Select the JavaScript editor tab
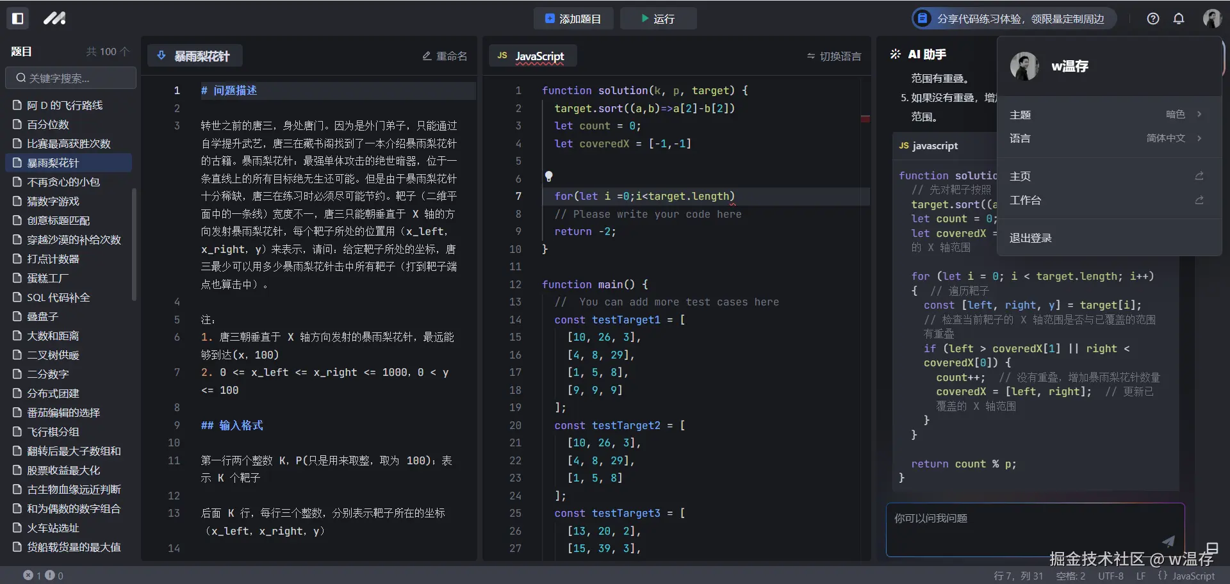 (532, 56)
